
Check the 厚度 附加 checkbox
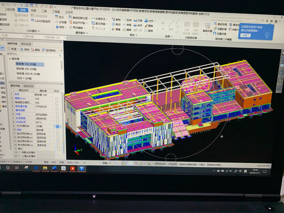click(56, 99)
